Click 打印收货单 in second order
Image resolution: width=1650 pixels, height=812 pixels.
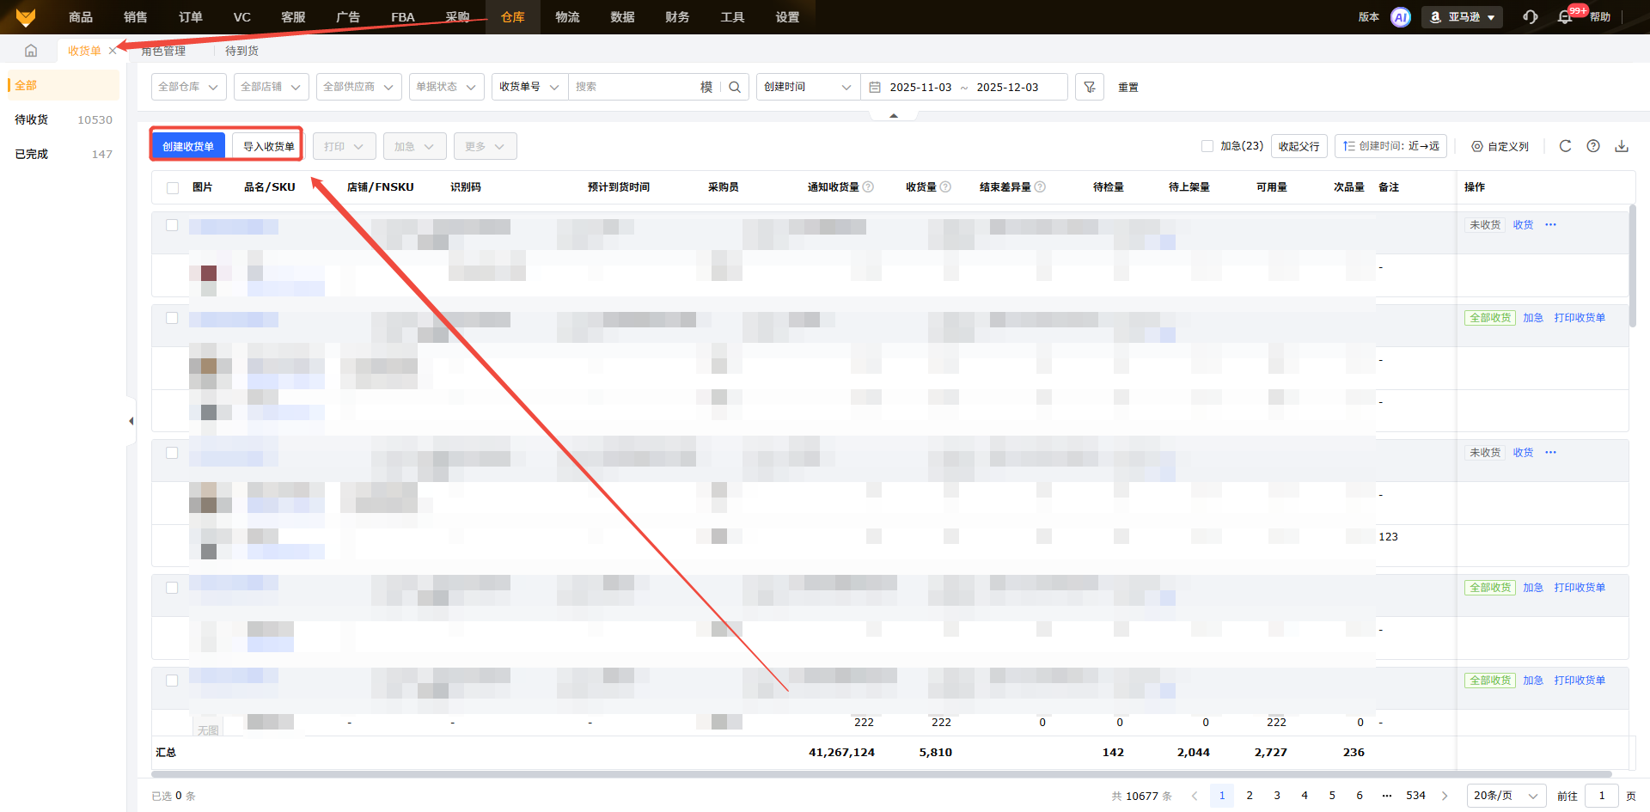click(1580, 318)
